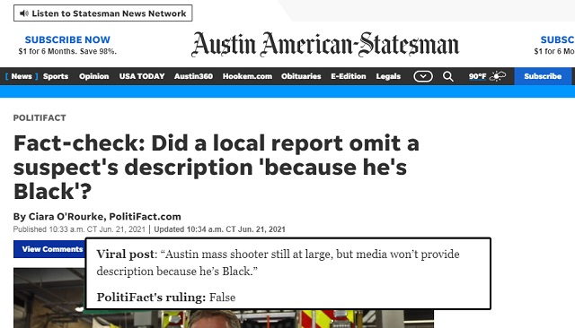Visit Hookem.com from the navigation bar
This screenshot has width=575, height=328.
tap(247, 76)
